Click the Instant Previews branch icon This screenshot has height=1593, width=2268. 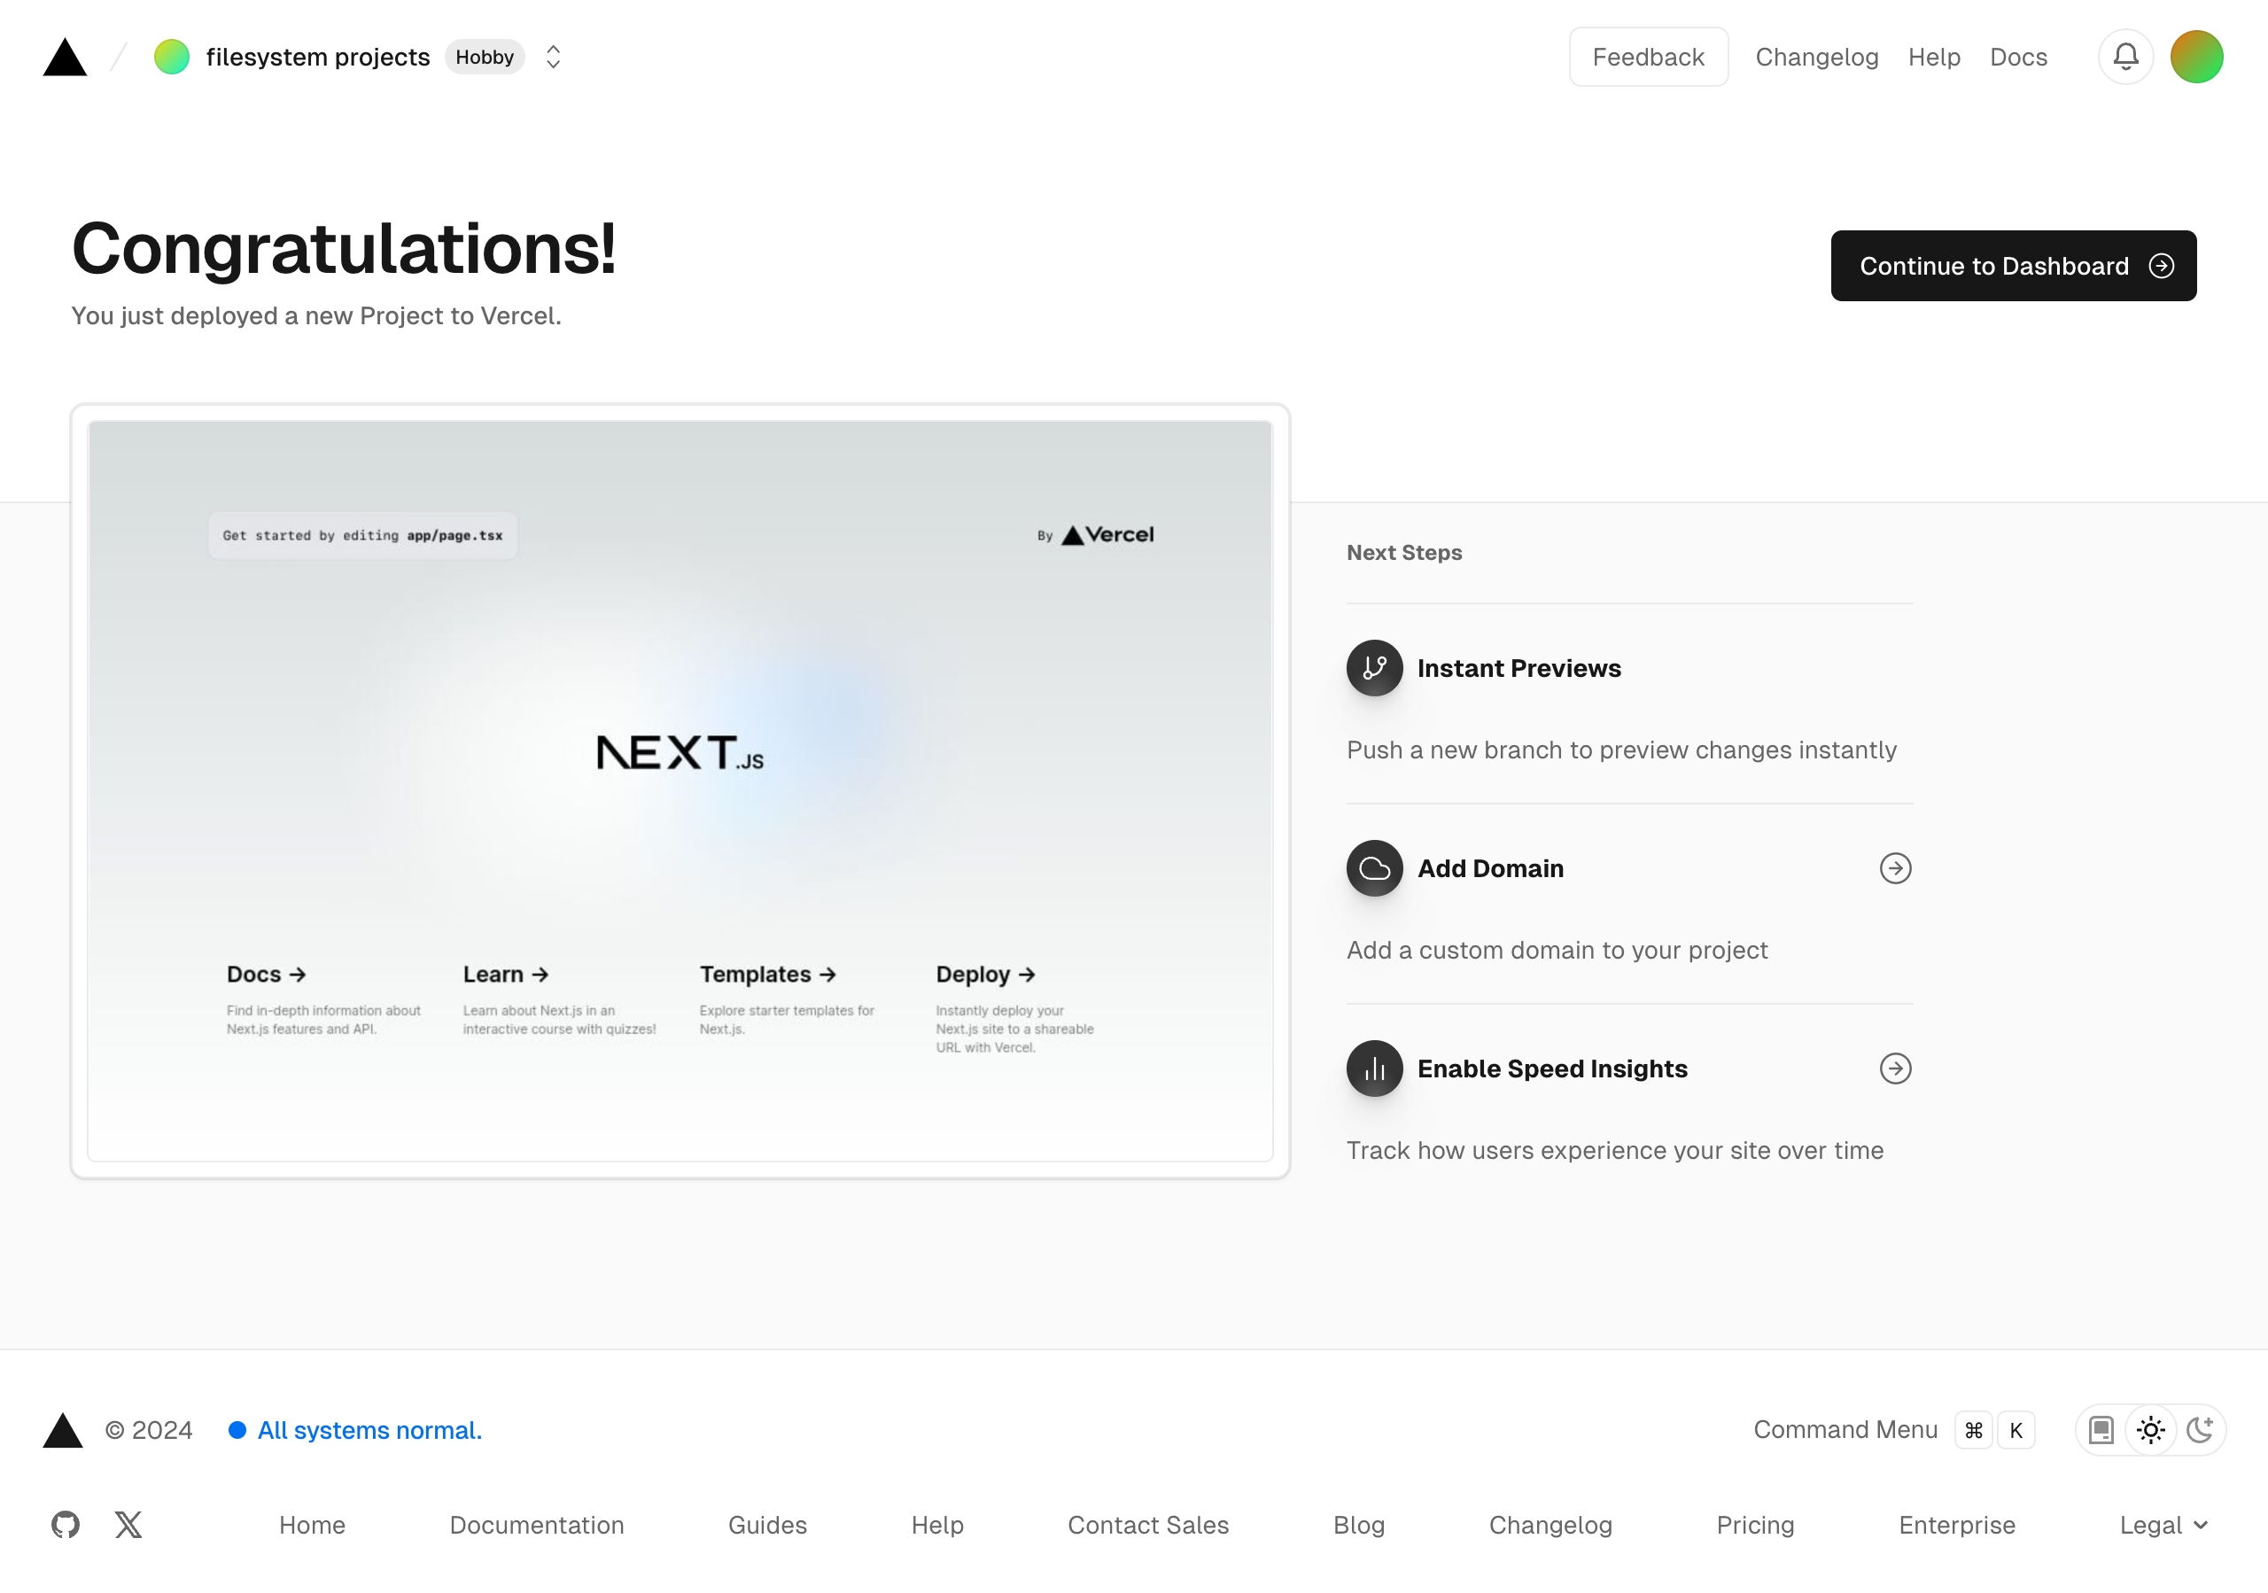click(x=1374, y=669)
